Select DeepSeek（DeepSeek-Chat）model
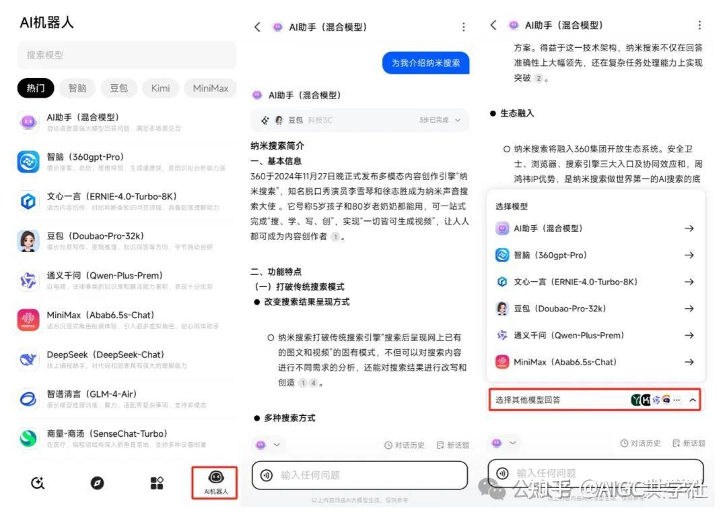Viewport: 727px width, 519px height. click(x=126, y=359)
